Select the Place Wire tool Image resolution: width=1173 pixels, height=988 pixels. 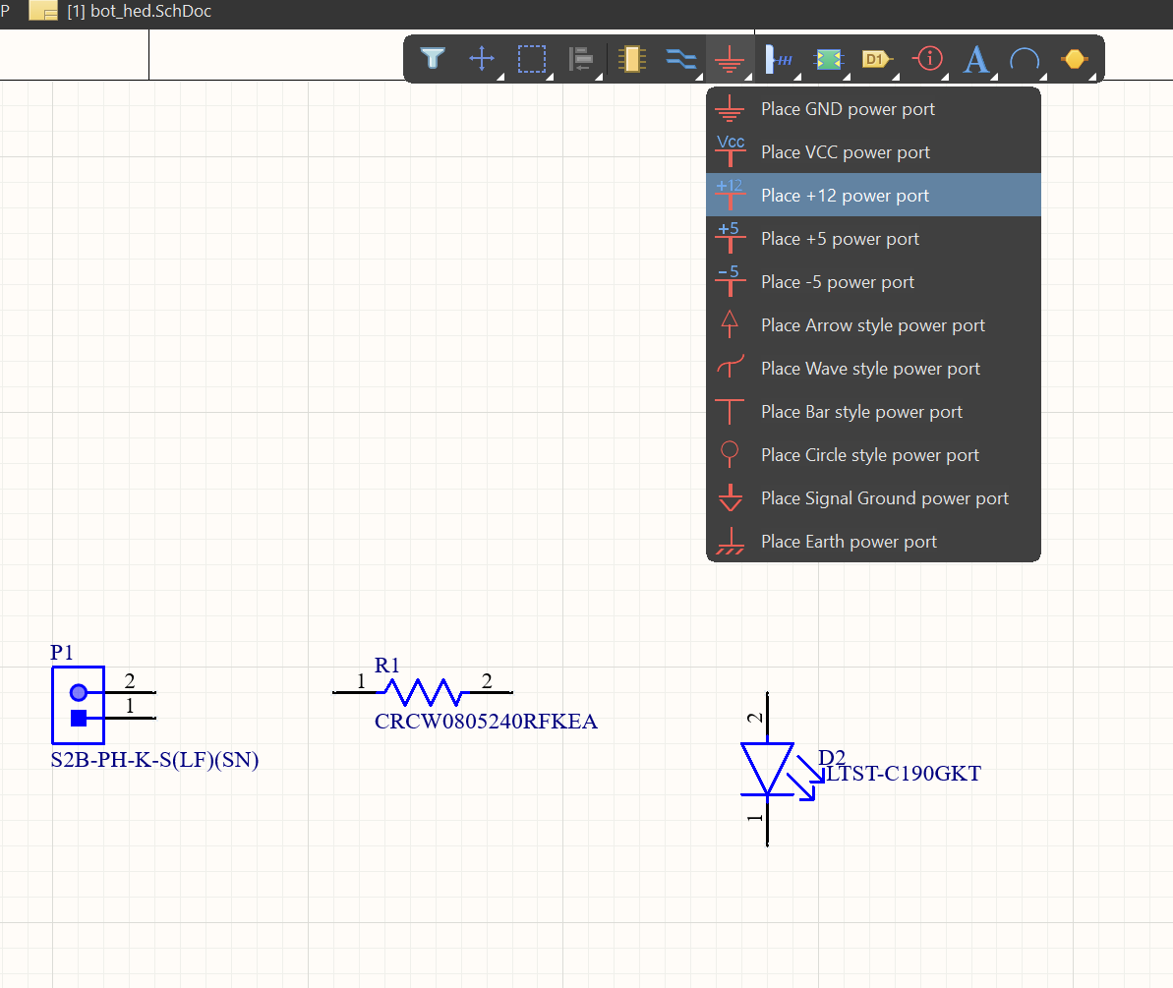[x=680, y=58]
